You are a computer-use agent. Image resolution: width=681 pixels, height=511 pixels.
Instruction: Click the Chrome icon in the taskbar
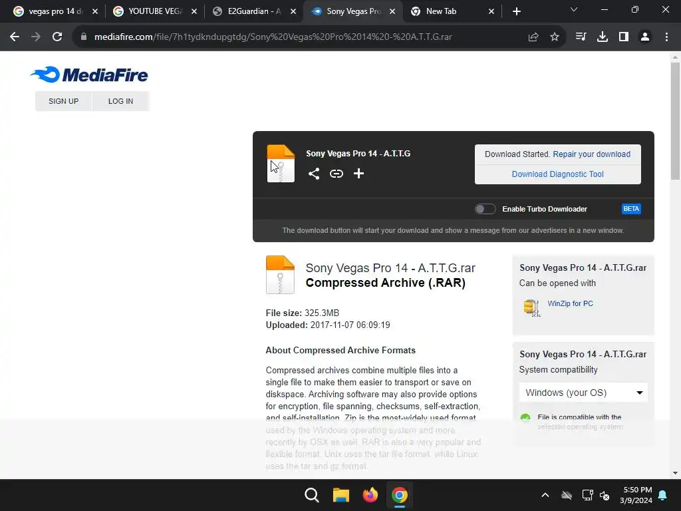pyautogui.click(x=400, y=495)
